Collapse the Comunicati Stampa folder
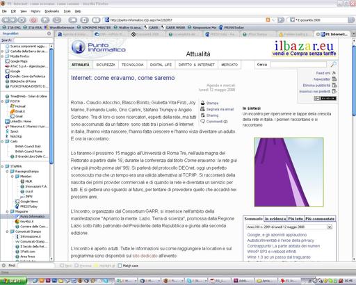The image size is (356, 285). [7, 231]
